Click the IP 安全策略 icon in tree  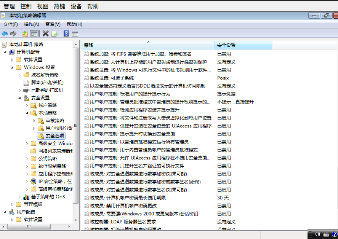coord(34,182)
